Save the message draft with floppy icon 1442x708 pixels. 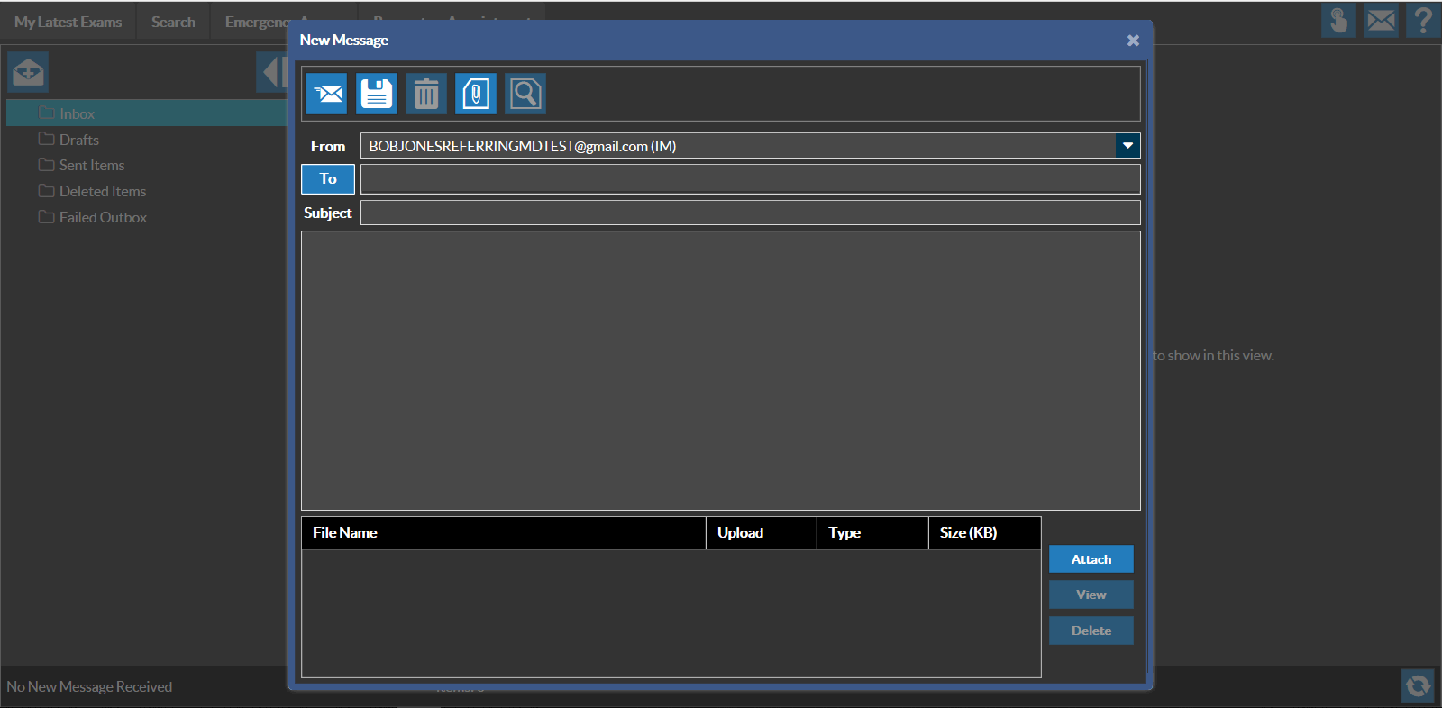(377, 94)
